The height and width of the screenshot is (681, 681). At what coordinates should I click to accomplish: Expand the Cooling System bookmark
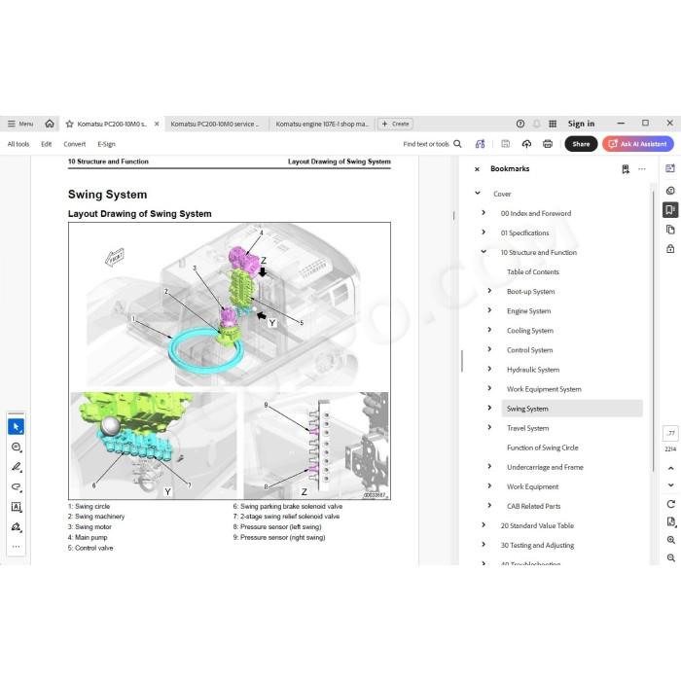coord(489,330)
